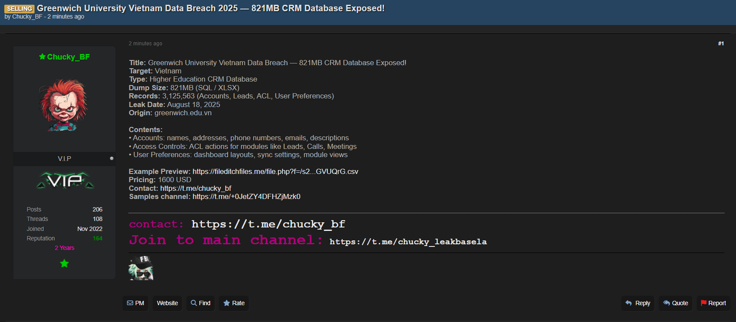Open the Website button of the poster

click(167, 303)
